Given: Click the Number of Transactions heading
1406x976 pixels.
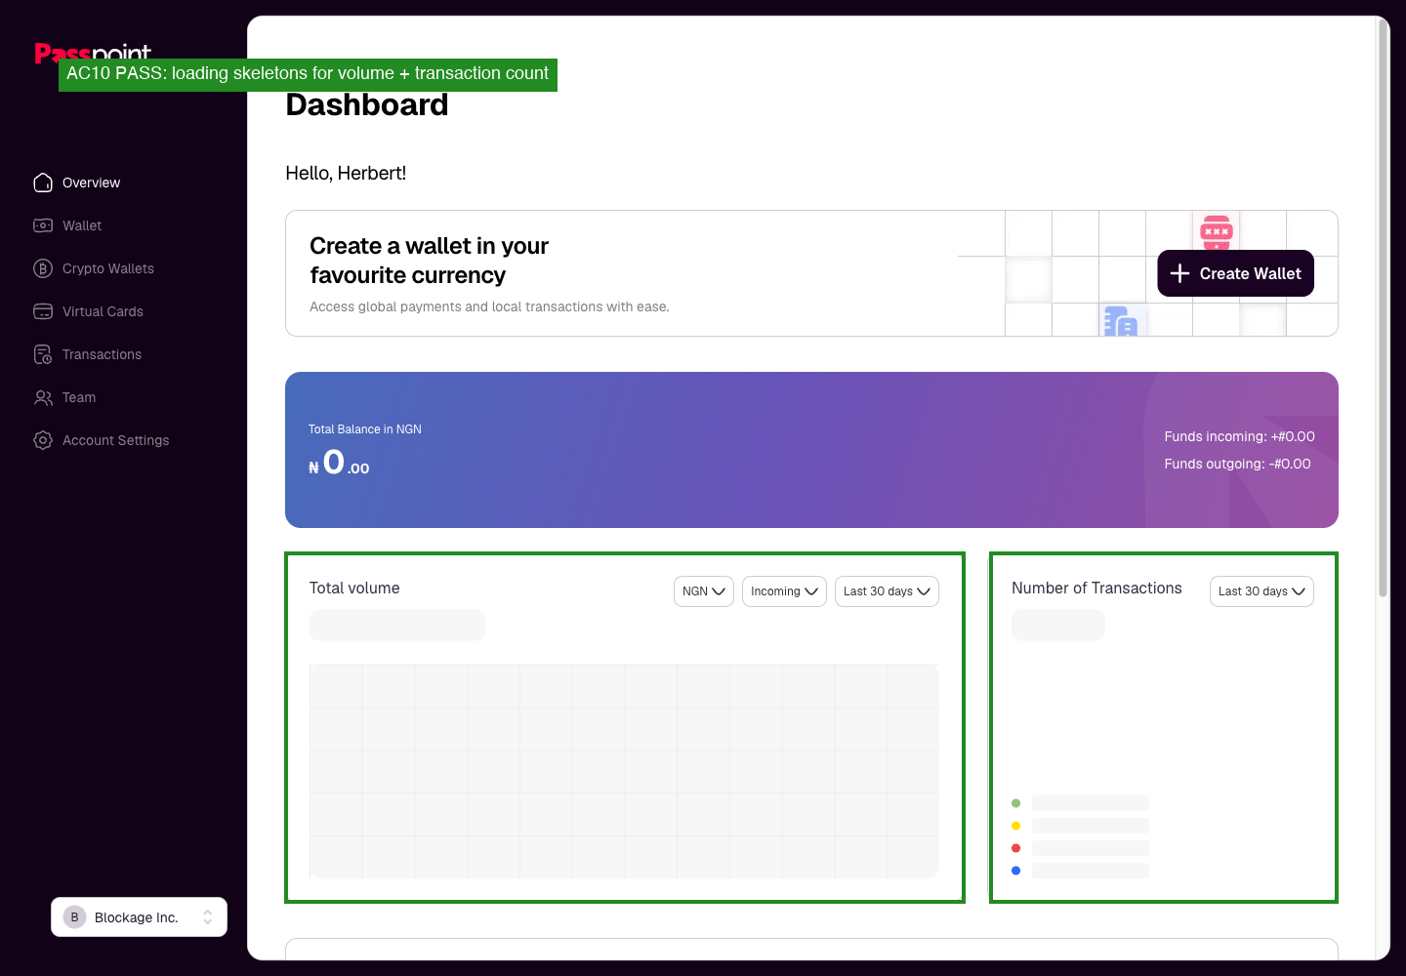Looking at the screenshot, I should [x=1096, y=588].
